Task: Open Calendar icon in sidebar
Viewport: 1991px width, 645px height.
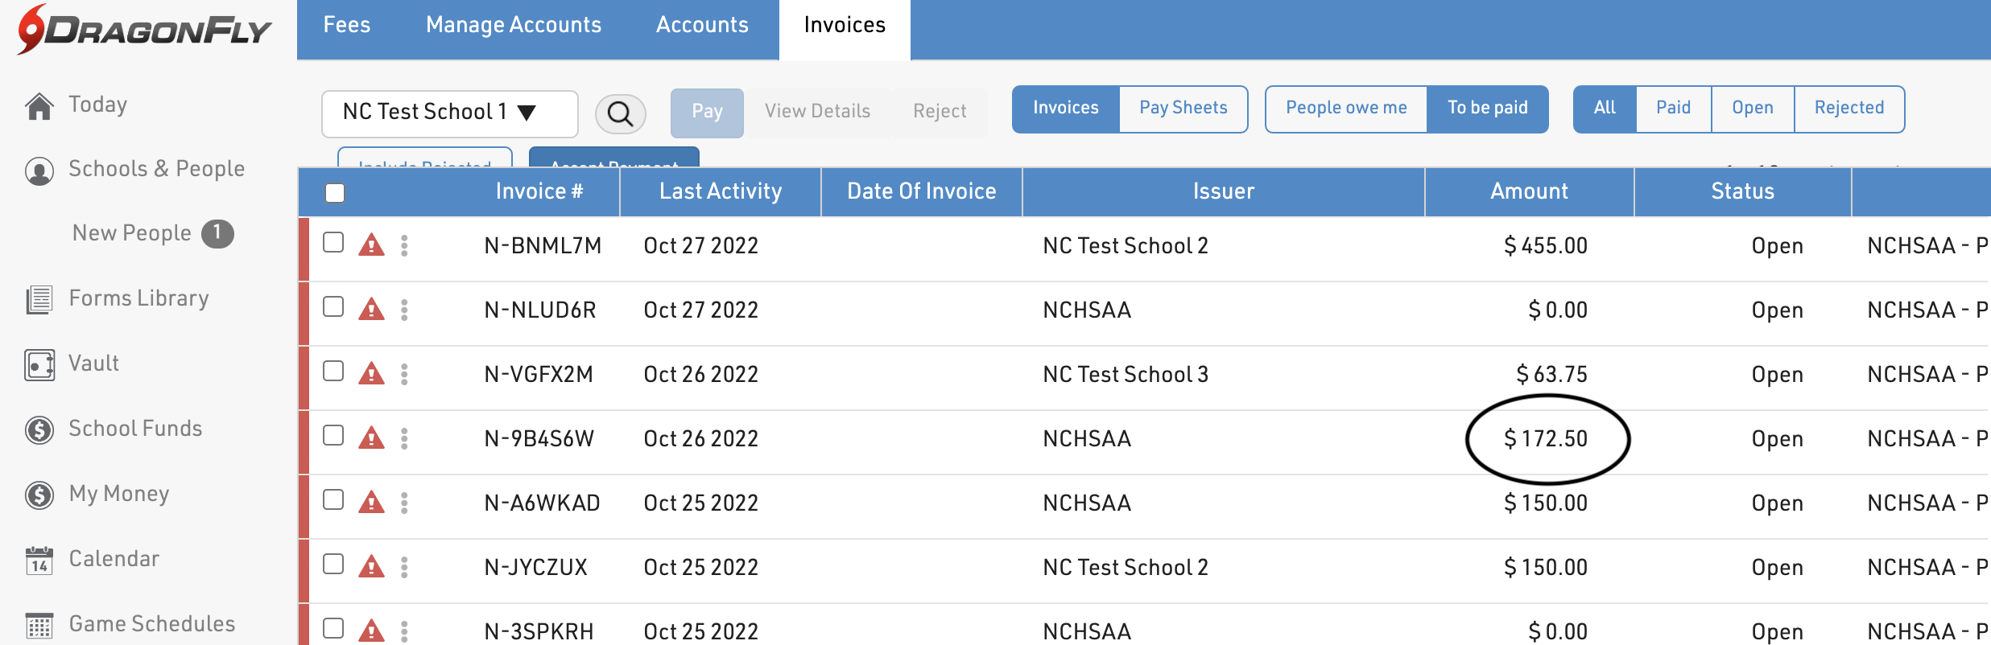Action: (39, 560)
